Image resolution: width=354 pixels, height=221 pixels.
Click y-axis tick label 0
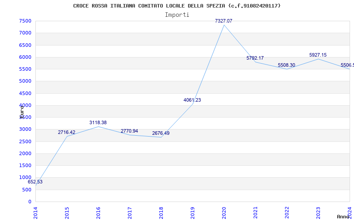coord(30,202)
